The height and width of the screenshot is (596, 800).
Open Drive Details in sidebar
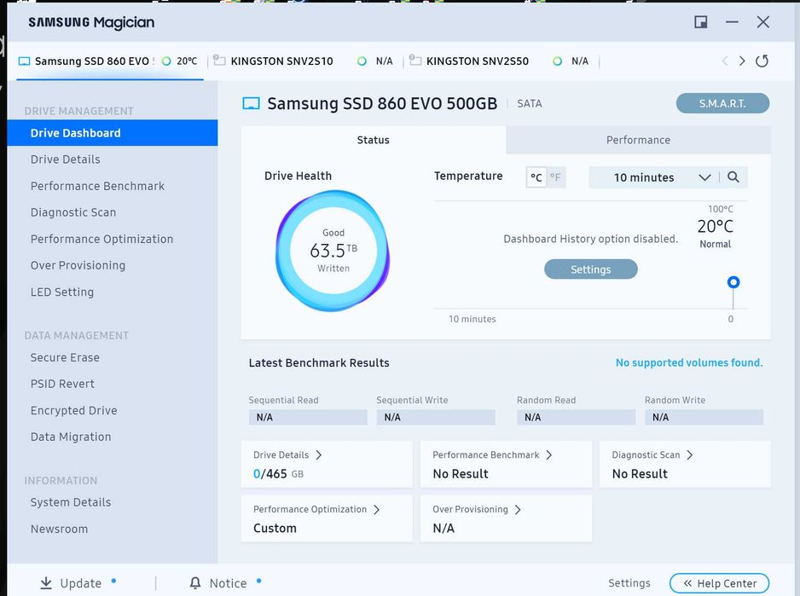[x=66, y=159]
